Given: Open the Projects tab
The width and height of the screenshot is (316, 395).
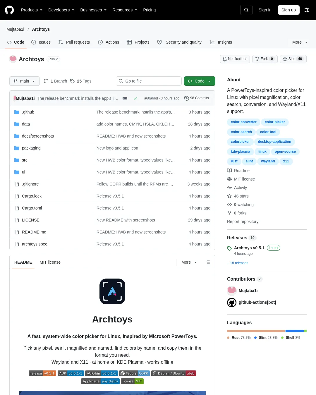Looking at the screenshot, I should (x=138, y=42).
